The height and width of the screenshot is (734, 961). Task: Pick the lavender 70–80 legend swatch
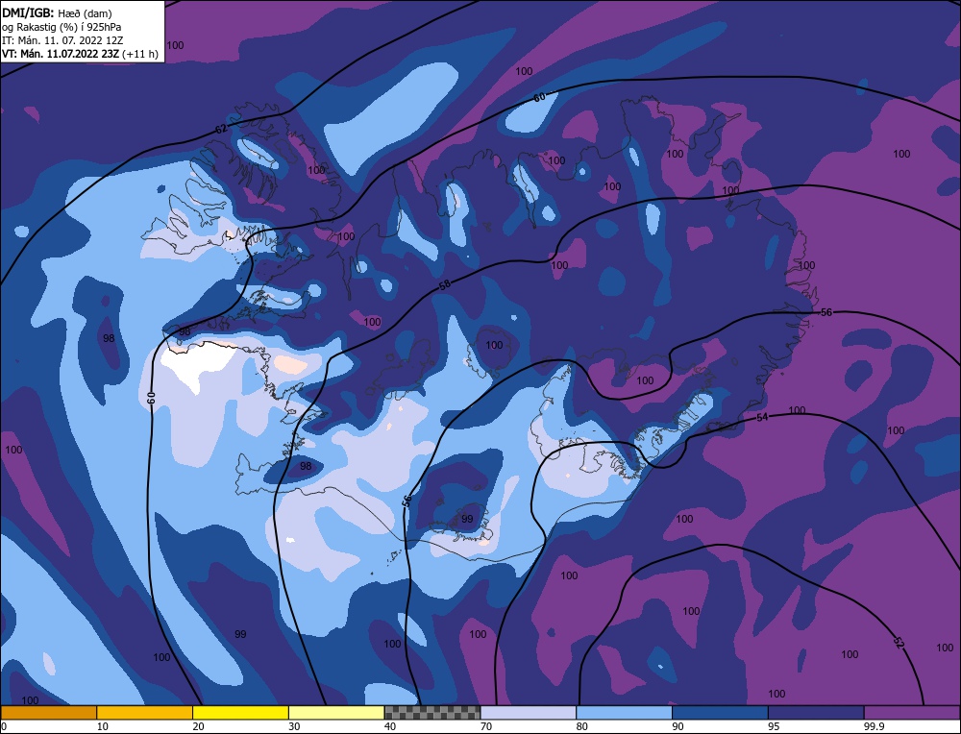[x=529, y=712]
